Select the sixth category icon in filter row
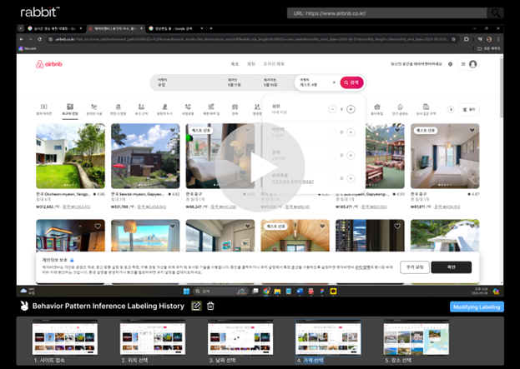The height and width of the screenshot is (369, 520). pyautogui.click(x=164, y=109)
